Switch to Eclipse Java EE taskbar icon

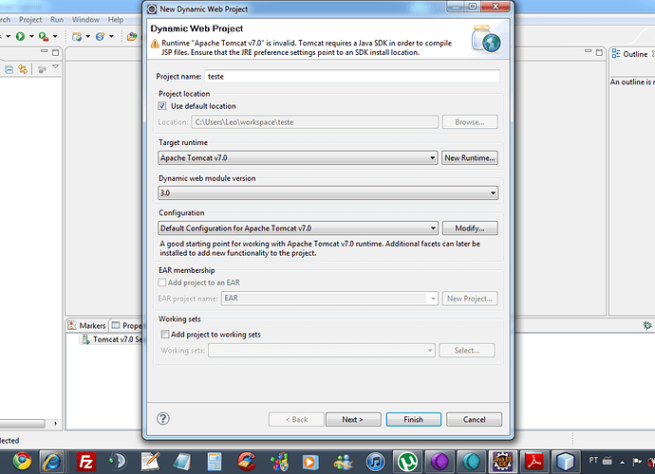(x=503, y=462)
